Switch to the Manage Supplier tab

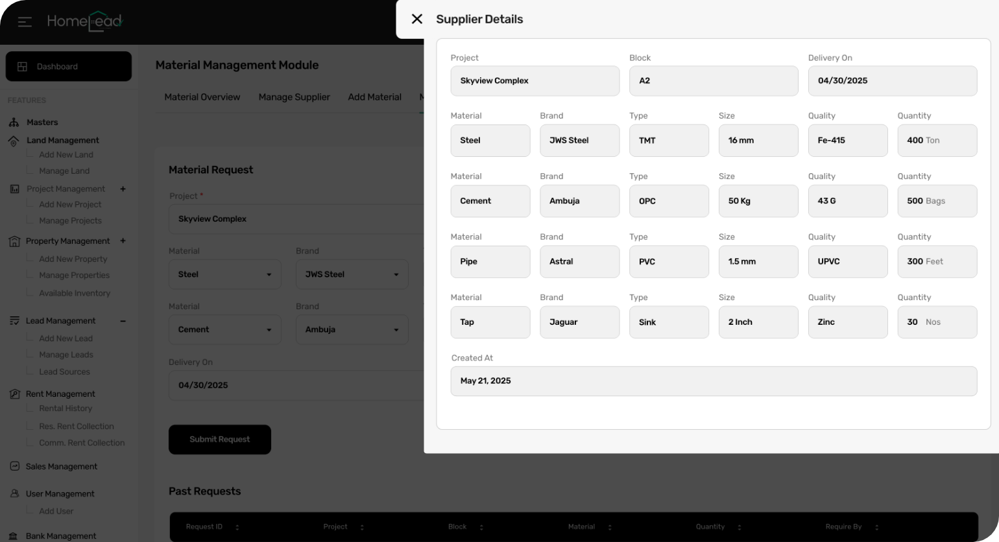tap(295, 97)
